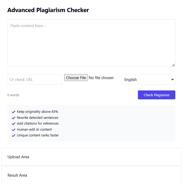This screenshot has height=184, width=184.
Task: Click the textarea resize handle icon
Action: pyautogui.click(x=173, y=65)
